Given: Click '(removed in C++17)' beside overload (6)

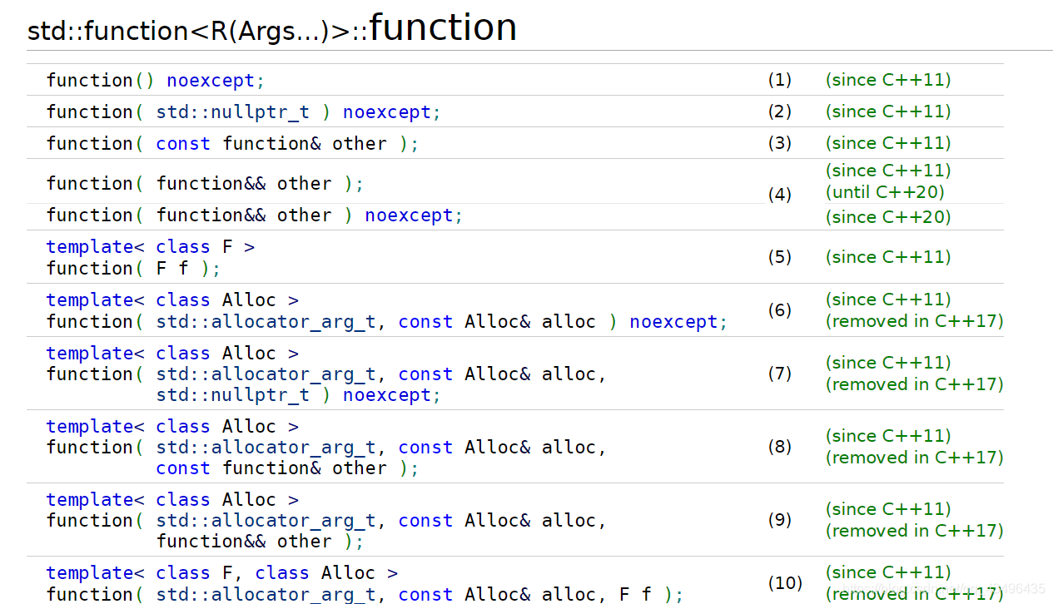Looking at the screenshot, I should [915, 321].
